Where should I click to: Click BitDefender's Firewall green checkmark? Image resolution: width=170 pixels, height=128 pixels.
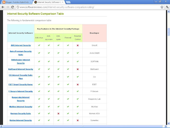pos(68,61)
